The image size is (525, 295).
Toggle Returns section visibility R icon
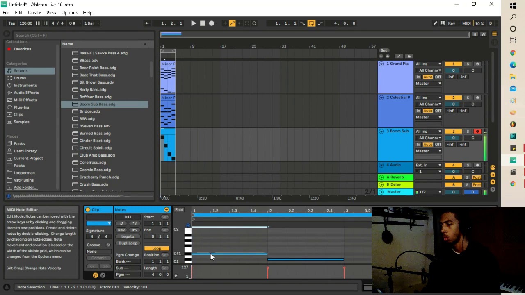(x=493, y=175)
